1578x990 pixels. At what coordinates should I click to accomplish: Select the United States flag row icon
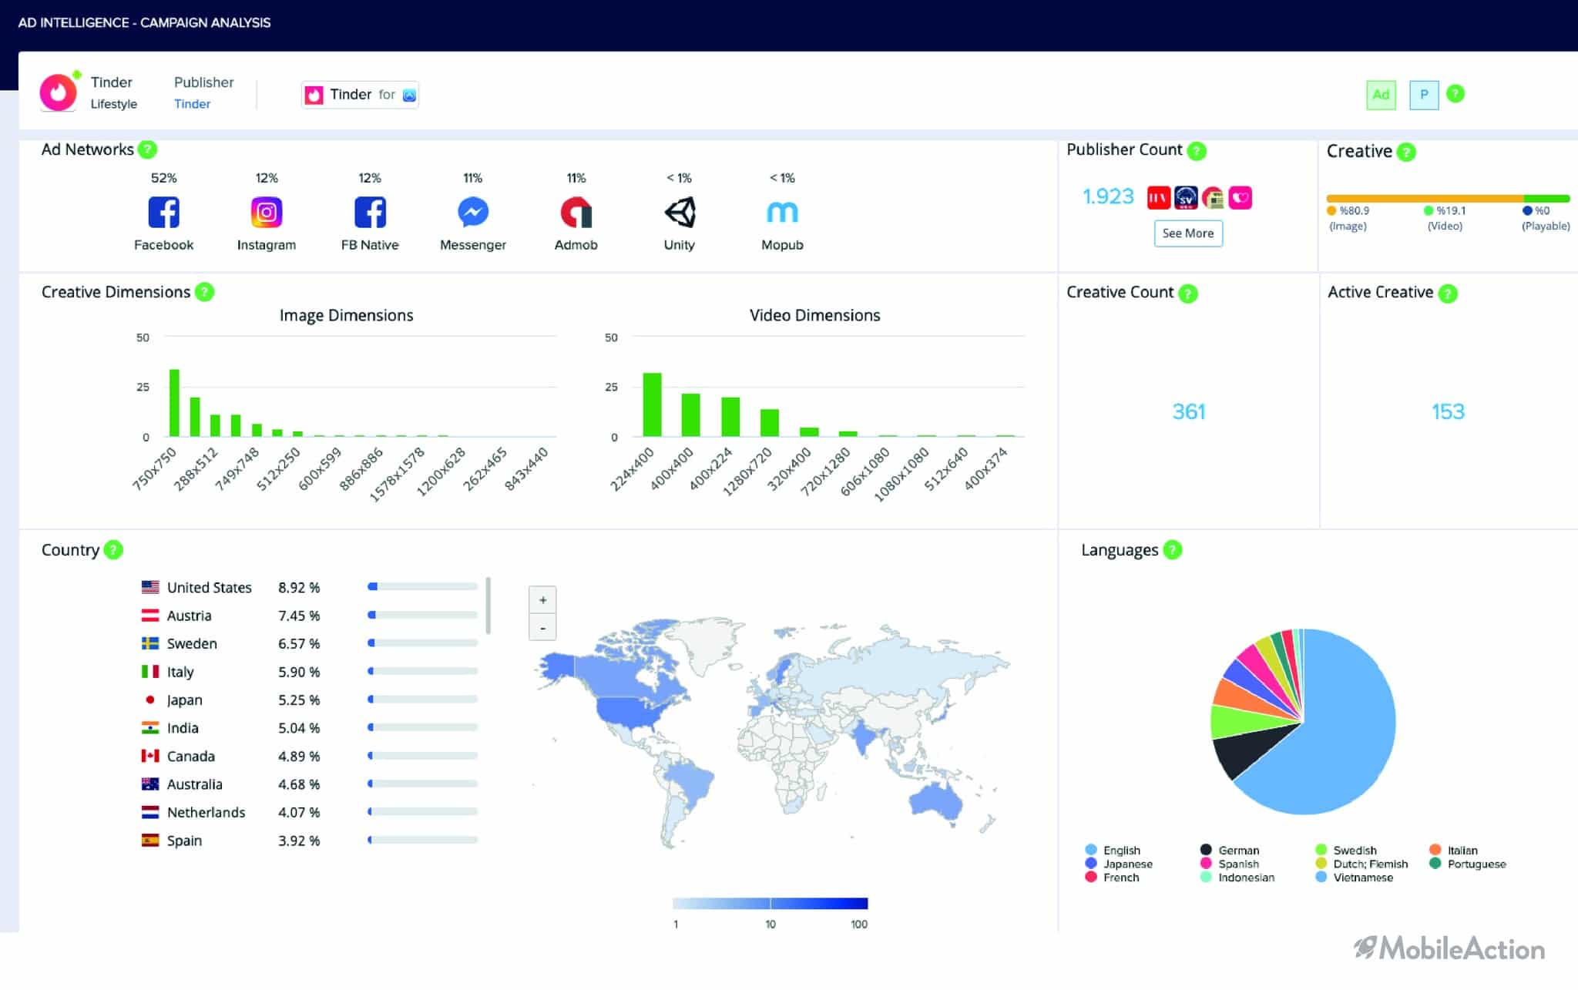(150, 587)
